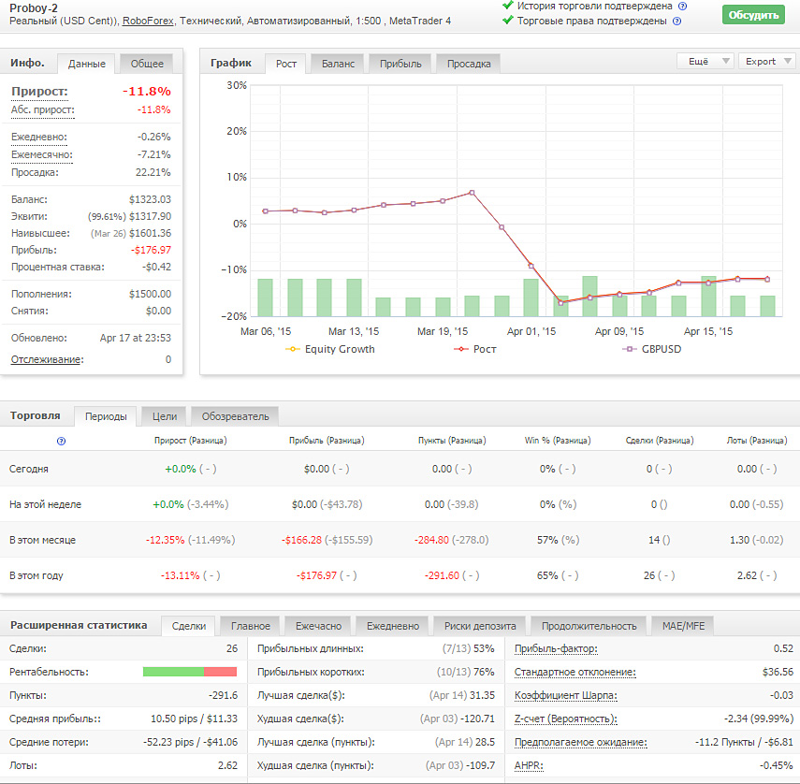Click the profit value -$176.97 in info panel
Viewport: 800px width, 784px height.
151,250
